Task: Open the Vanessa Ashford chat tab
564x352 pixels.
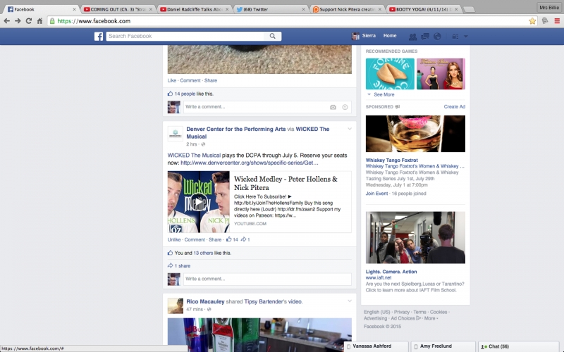Action: point(376,346)
